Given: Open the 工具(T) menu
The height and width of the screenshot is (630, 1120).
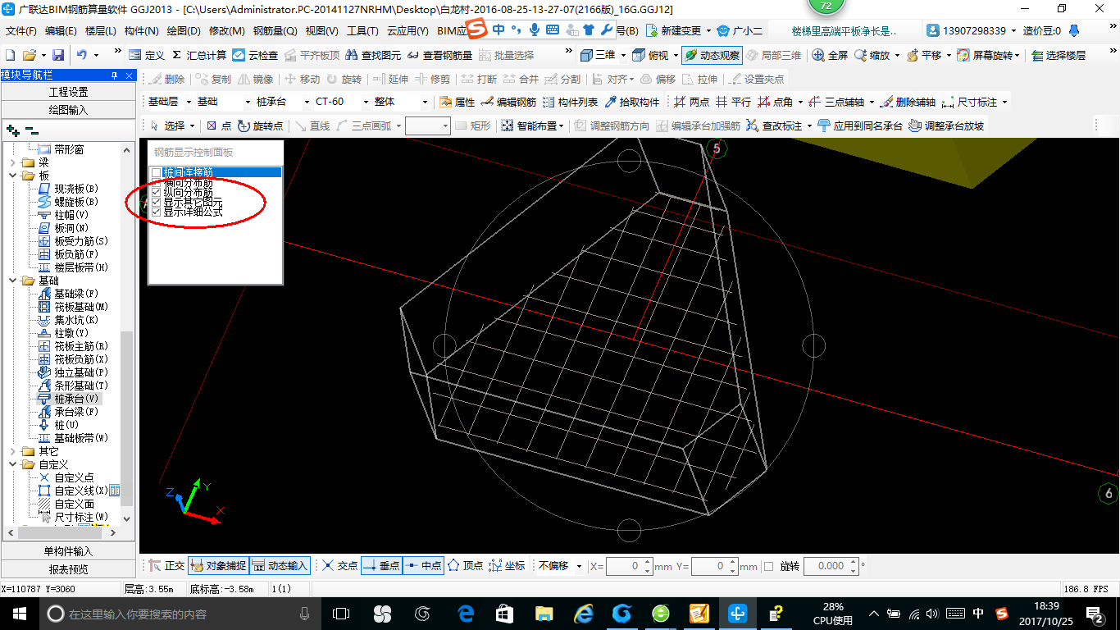Looking at the screenshot, I should click(362, 31).
